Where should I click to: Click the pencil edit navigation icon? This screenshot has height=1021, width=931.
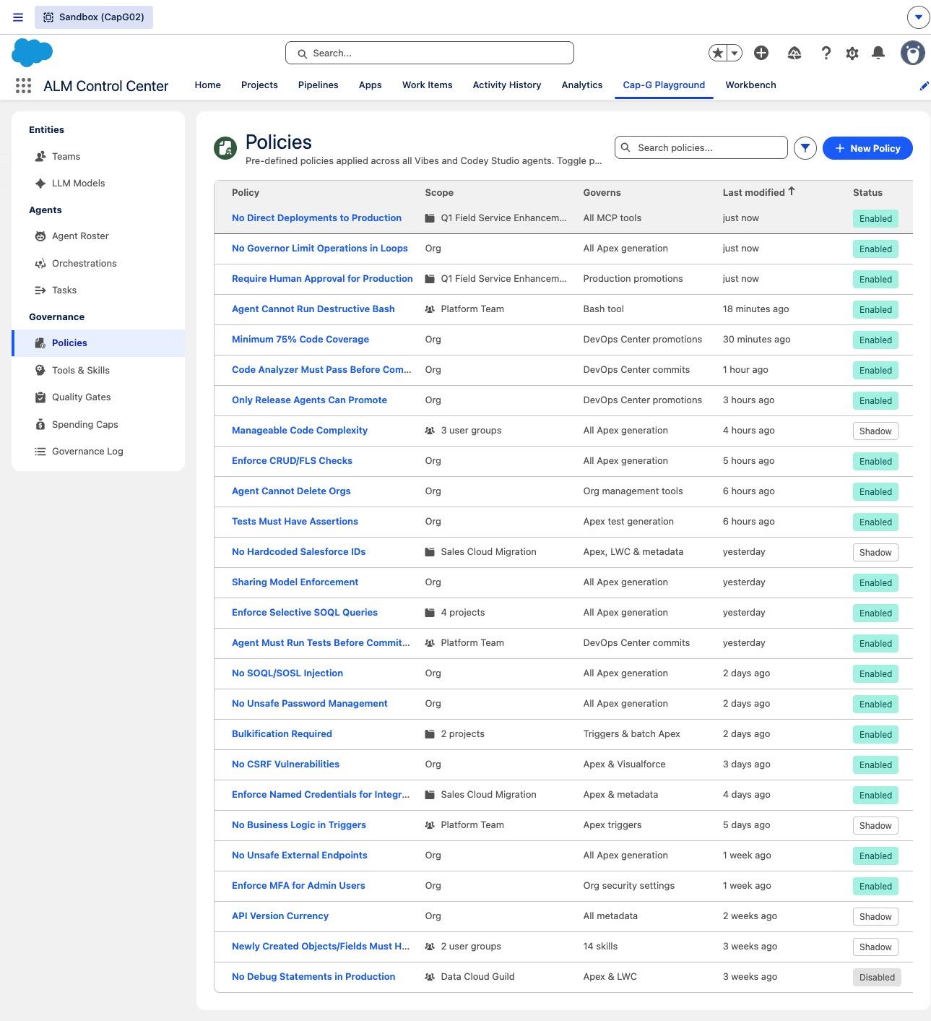[924, 86]
